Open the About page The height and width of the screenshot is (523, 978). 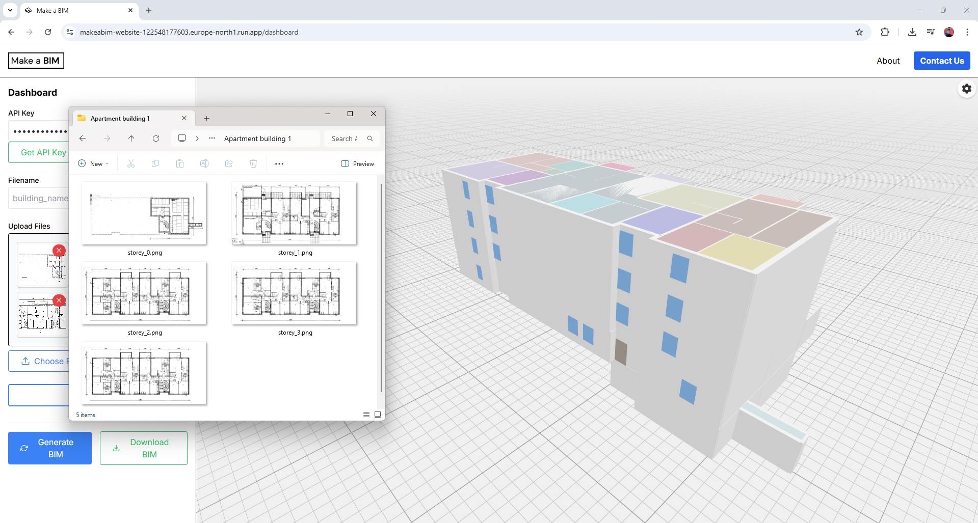tap(888, 61)
